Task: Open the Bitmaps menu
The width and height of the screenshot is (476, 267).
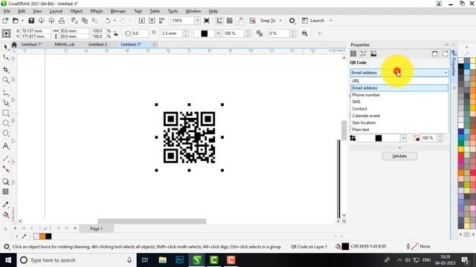Action: pos(118,11)
